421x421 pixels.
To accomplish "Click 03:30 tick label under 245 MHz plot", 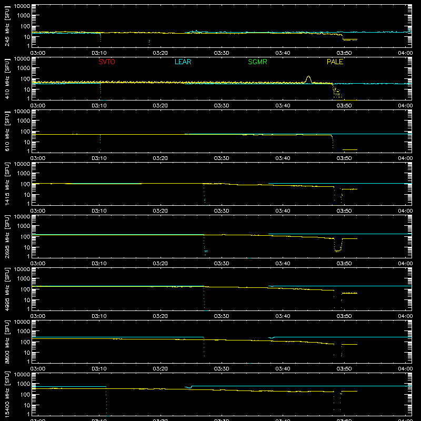I will coord(222,53).
